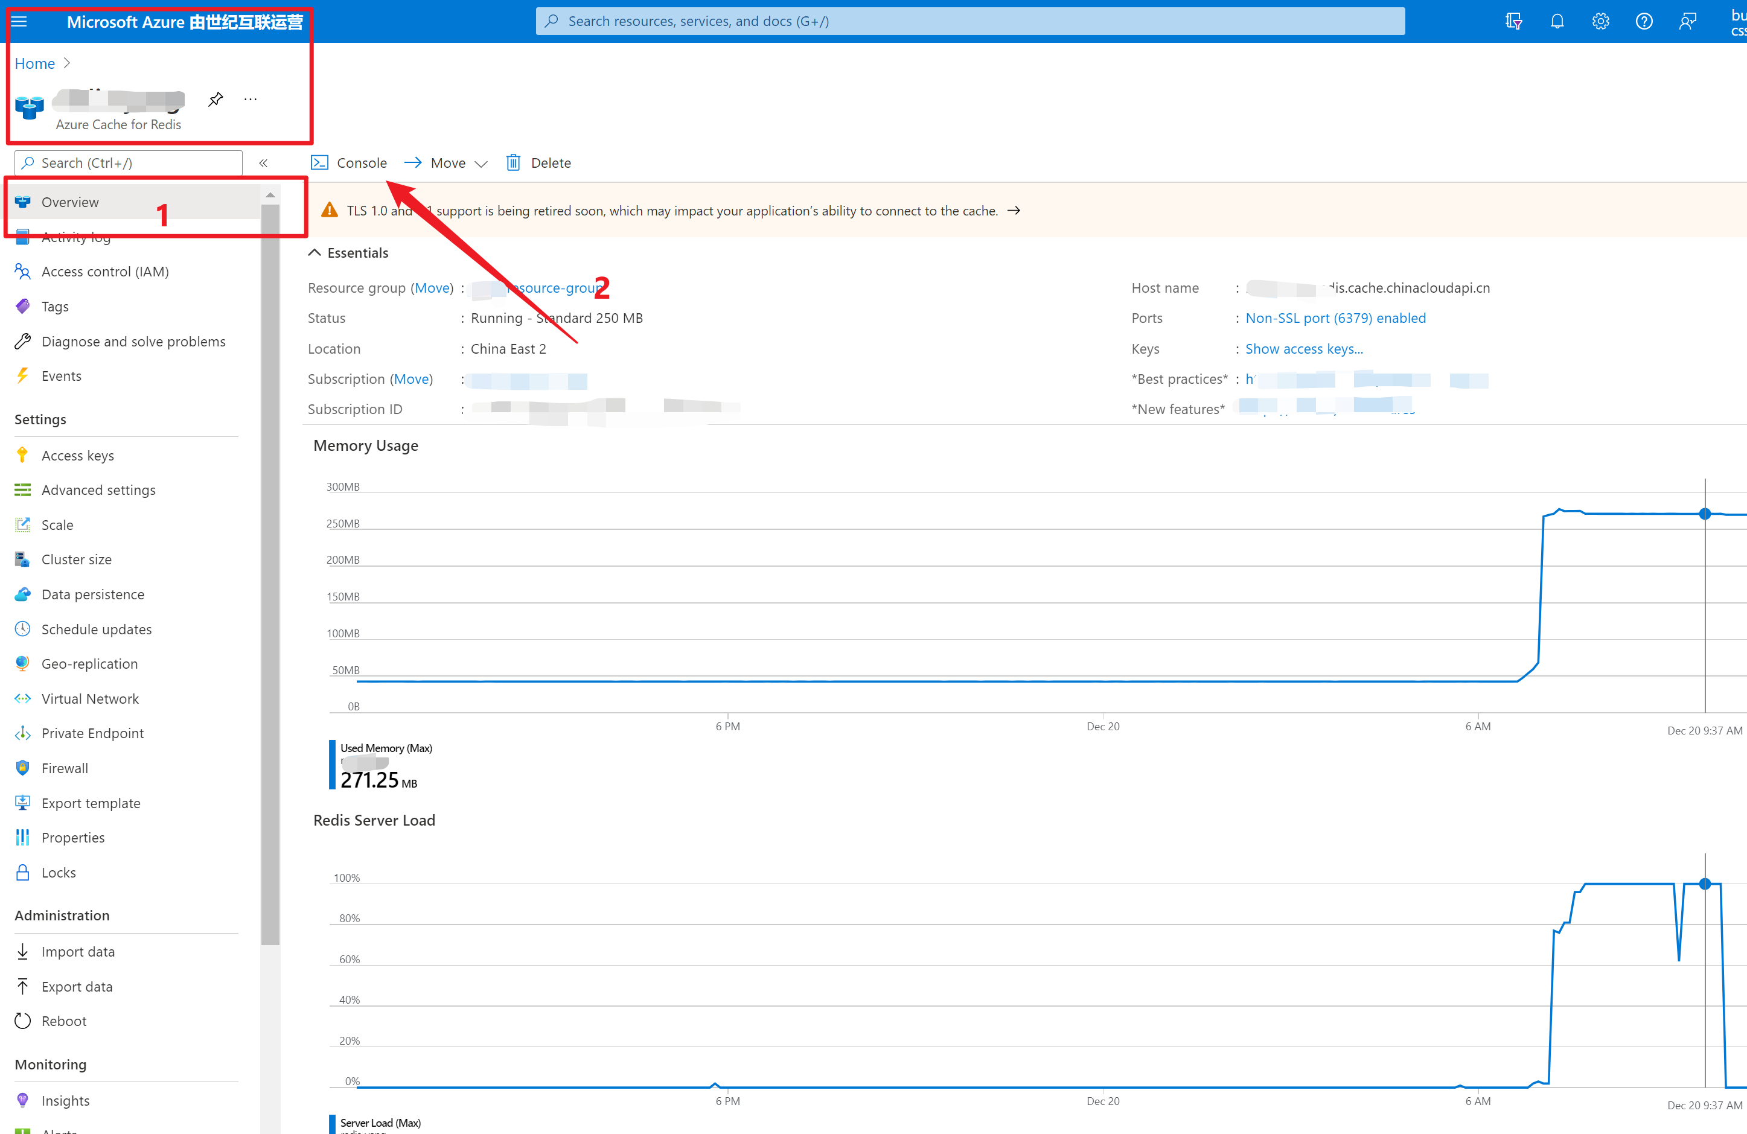The height and width of the screenshot is (1134, 1747).
Task: Open more options ellipsis beside pin
Action: [251, 99]
